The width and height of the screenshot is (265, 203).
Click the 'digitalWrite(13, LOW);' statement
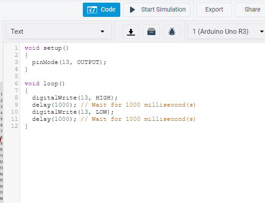tap(73, 112)
